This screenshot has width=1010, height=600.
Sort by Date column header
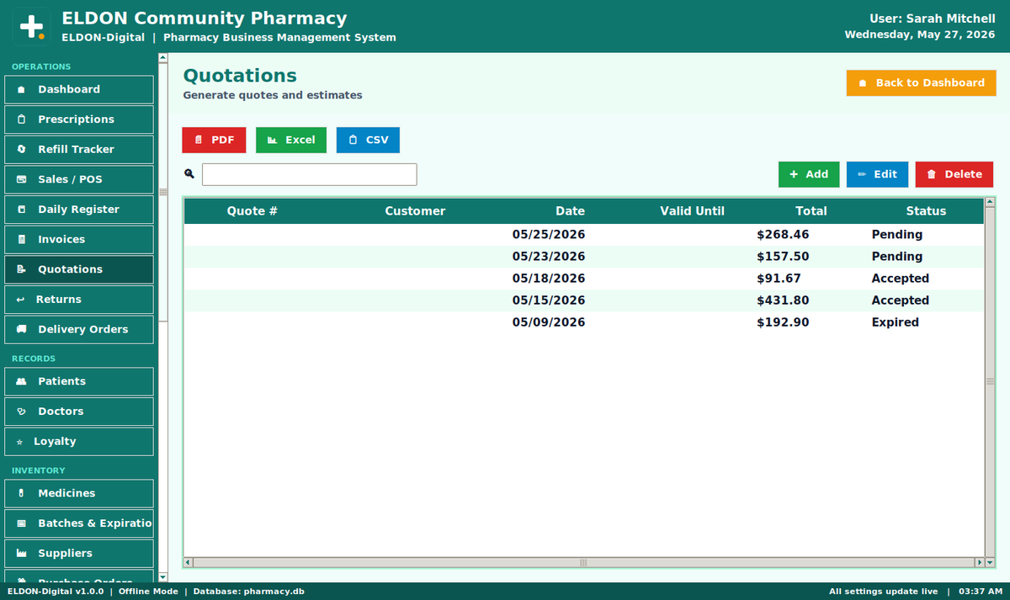click(x=570, y=211)
